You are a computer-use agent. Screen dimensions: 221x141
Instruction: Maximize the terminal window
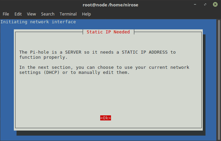pos(205,4)
